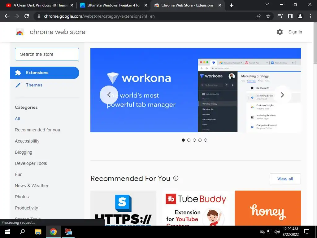
Task: Open info icon beside Recommended For You
Action: pyautogui.click(x=176, y=178)
